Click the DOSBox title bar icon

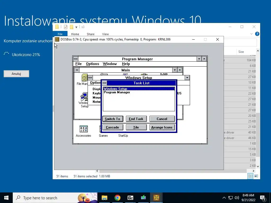click(57, 39)
